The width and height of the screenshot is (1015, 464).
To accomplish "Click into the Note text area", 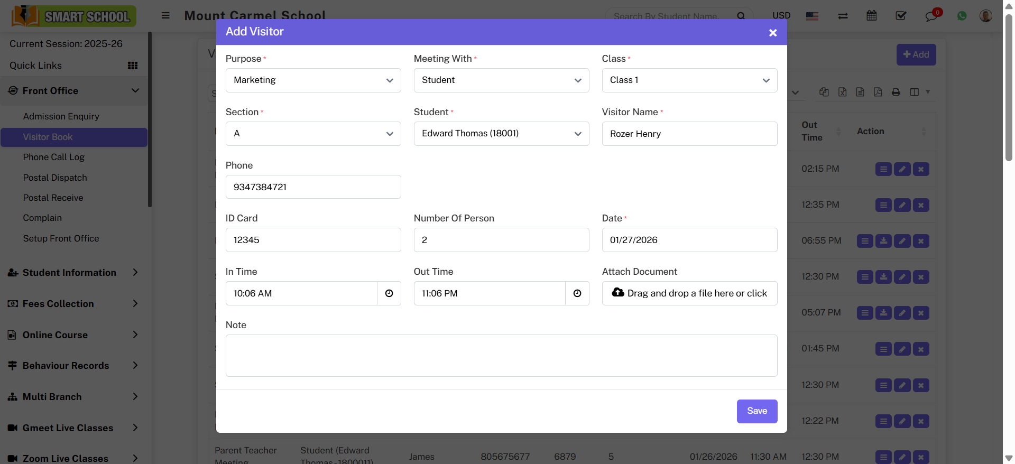I will pyautogui.click(x=501, y=356).
